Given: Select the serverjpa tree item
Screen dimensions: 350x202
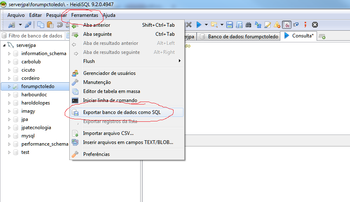Looking at the screenshot, I should pos(26,45).
